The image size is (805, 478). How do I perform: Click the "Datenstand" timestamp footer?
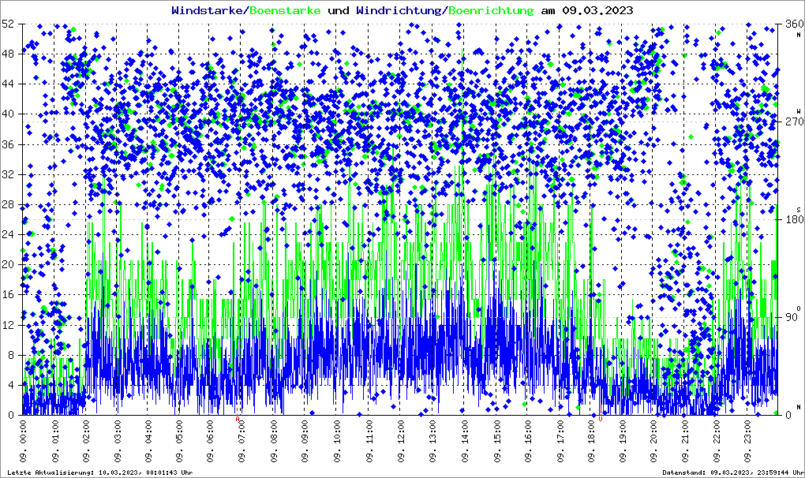tap(733, 472)
